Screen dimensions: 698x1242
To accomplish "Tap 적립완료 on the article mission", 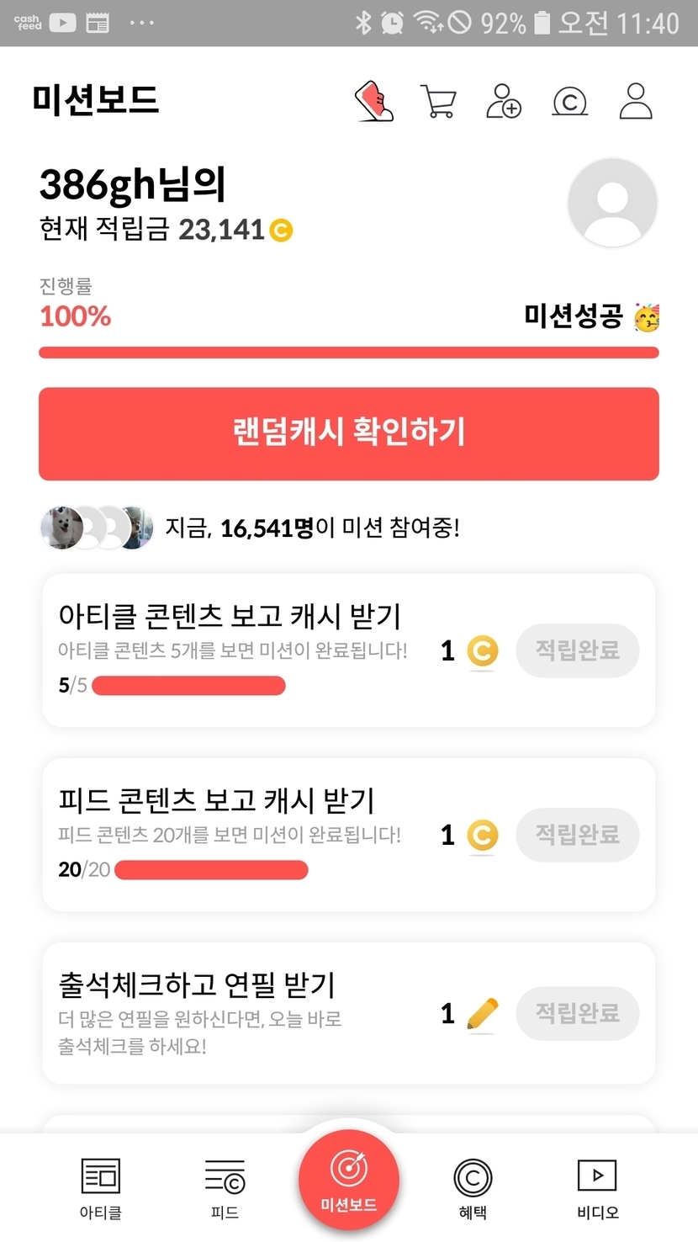I will pos(578,650).
